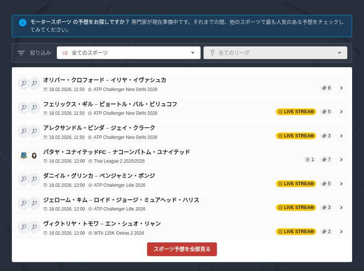
Task: Click the info icon in the notice banner
Action: point(22,22)
